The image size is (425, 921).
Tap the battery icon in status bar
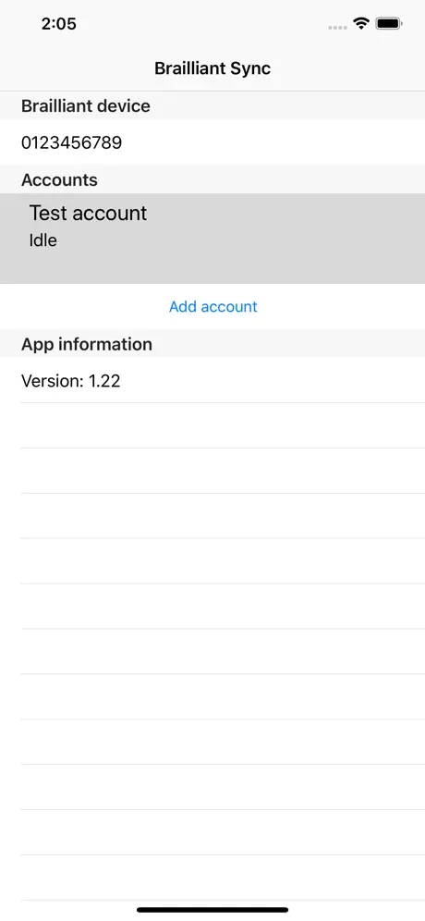[389, 23]
